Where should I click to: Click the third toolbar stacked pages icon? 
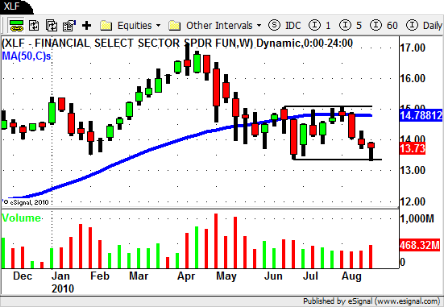point(52,26)
